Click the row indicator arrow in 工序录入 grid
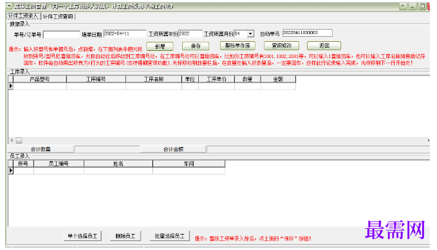 pos(11,86)
